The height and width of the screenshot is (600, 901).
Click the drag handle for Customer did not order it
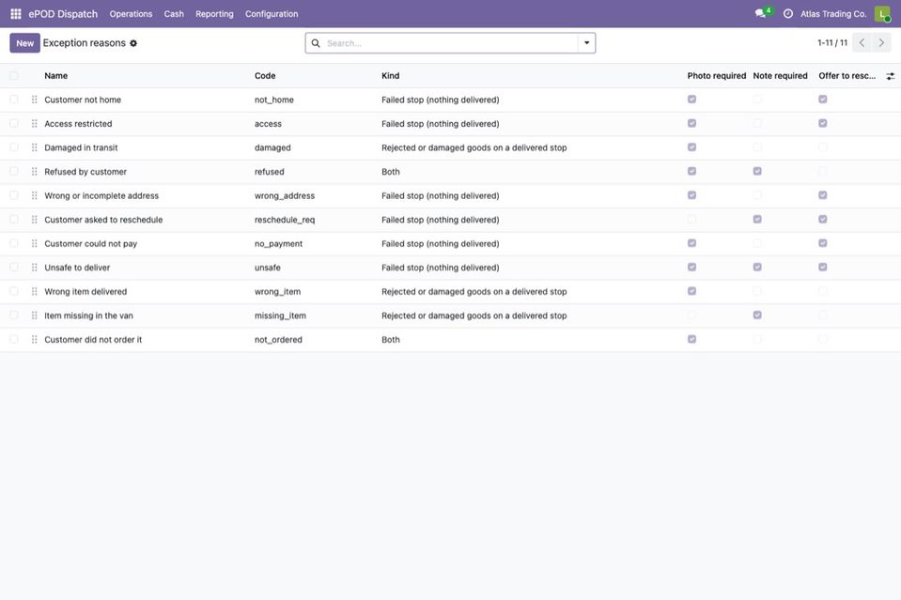click(35, 340)
